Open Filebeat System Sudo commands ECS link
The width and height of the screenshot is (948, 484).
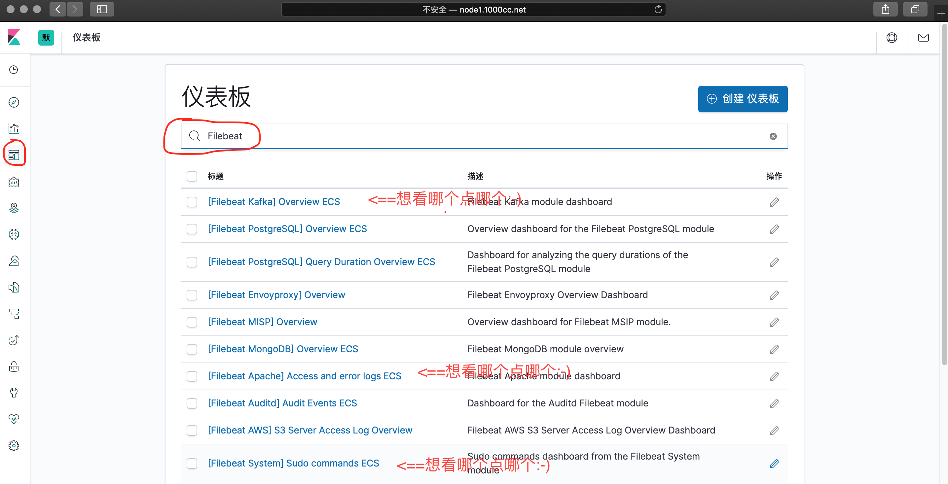tap(293, 463)
